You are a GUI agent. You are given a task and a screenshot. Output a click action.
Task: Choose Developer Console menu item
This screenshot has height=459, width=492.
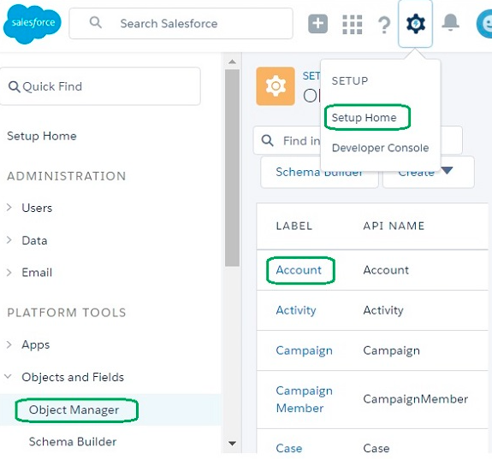(x=380, y=148)
